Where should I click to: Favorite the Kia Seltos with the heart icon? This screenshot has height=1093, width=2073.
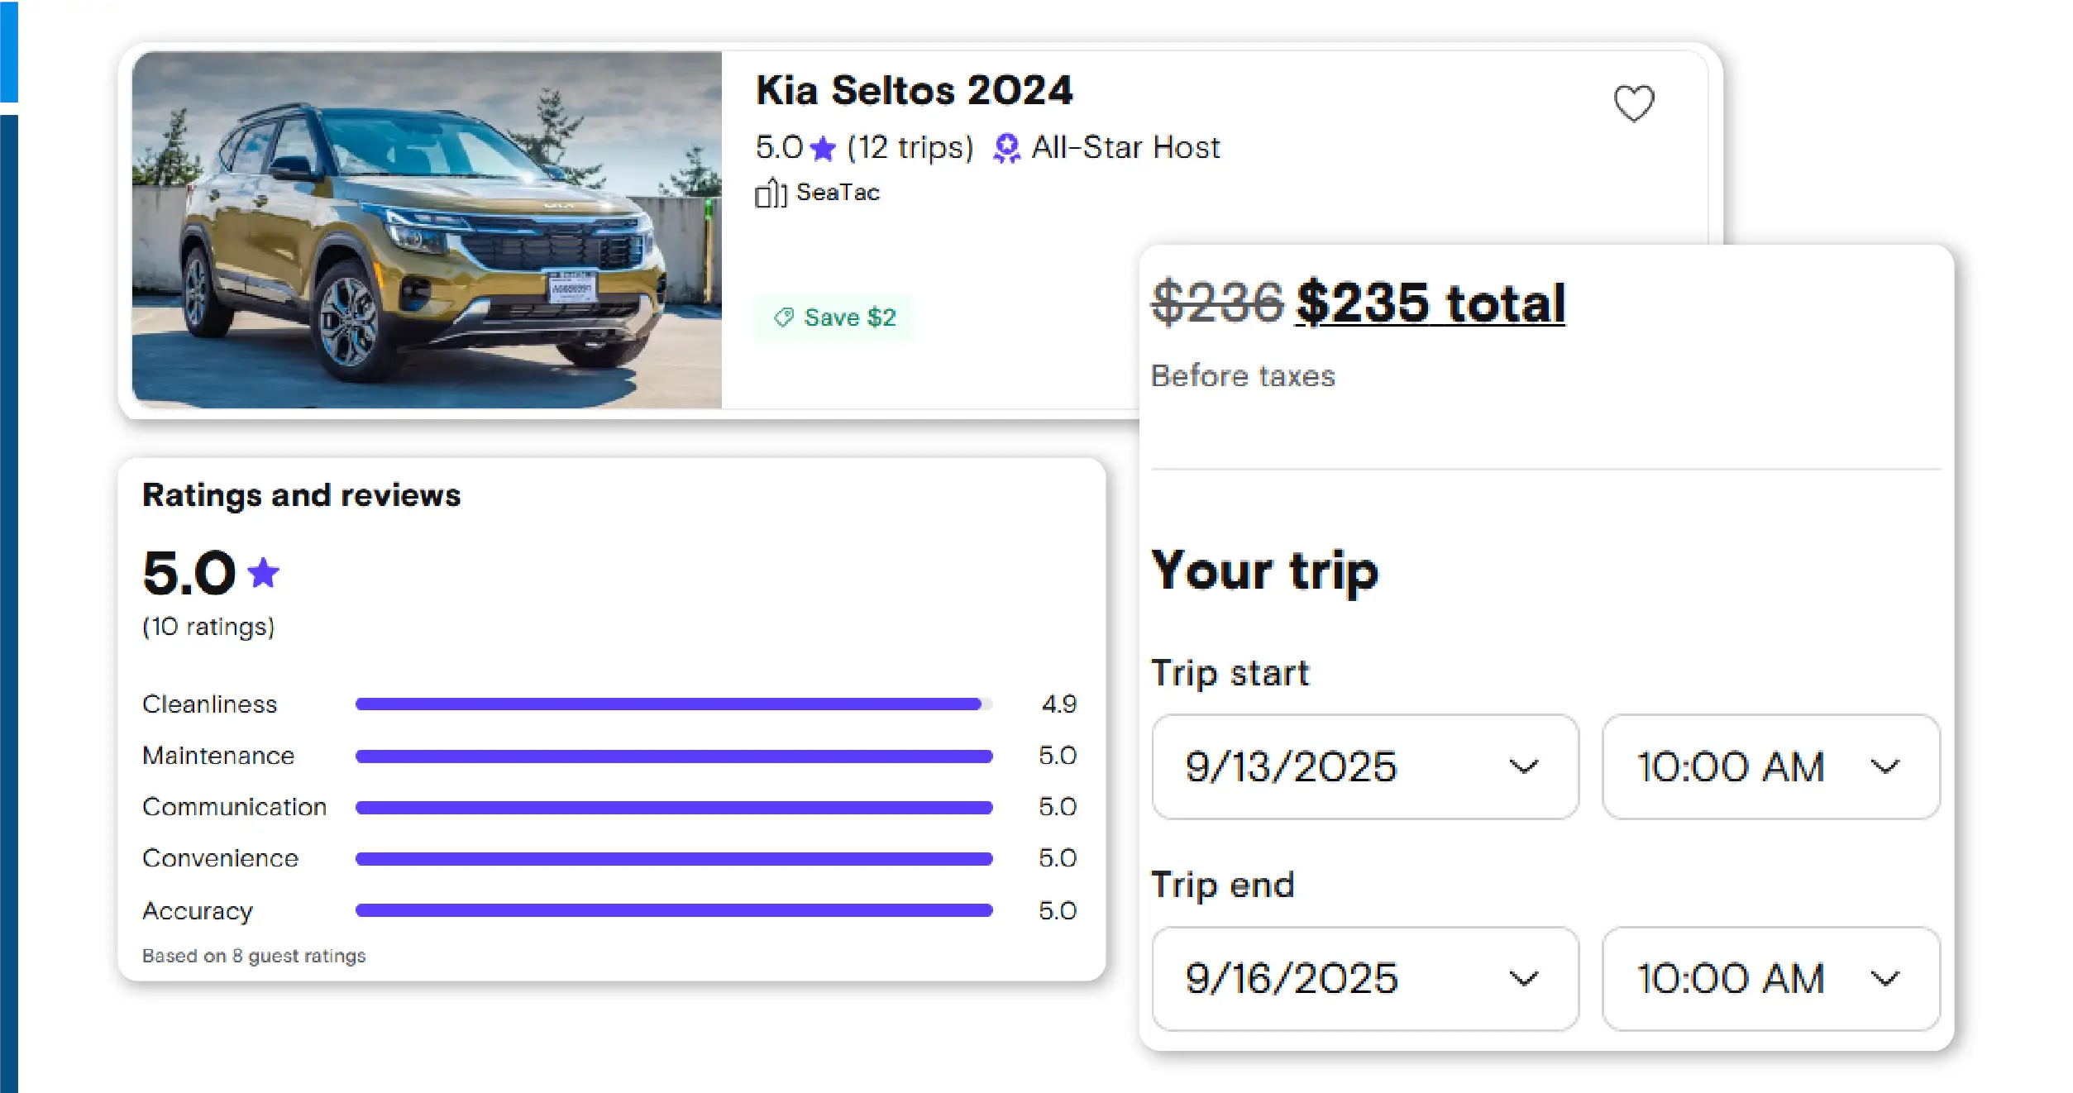(1634, 103)
